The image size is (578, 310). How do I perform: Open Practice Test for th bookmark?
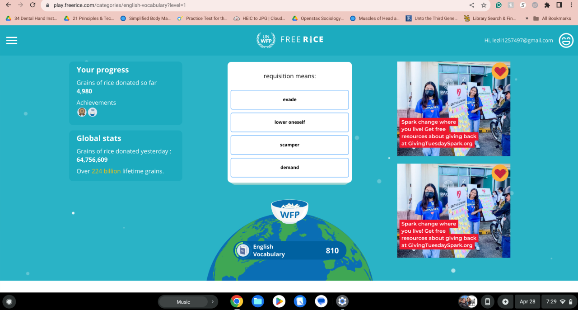click(202, 19)
